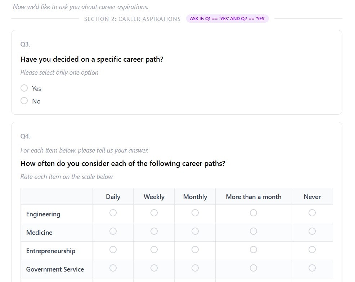
Task: Mark Medicine as considered Never
Action: (x=312, y=231)
